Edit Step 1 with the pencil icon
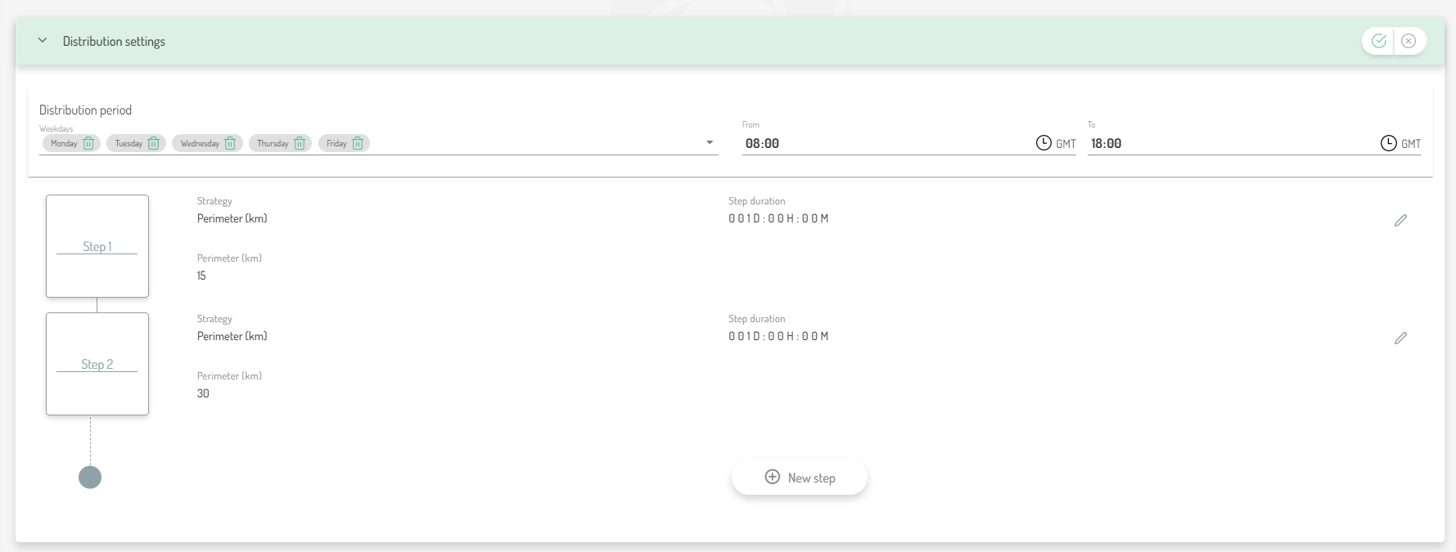 tap(1400, 220)
